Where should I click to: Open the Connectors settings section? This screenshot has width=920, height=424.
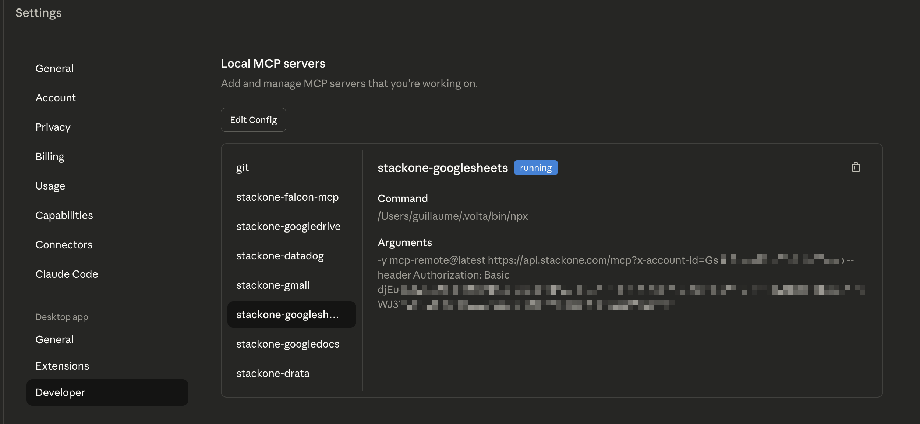[x=64, y=244]
